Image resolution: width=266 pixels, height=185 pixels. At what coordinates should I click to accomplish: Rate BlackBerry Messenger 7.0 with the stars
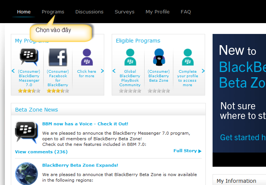click(x=29, y=91)
